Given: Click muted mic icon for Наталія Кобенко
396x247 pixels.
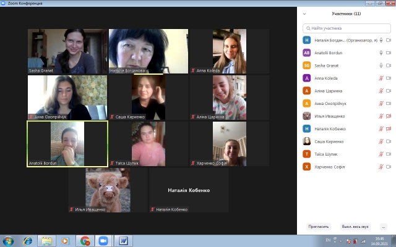Looking at the screenshot, I should coord(381,129).
